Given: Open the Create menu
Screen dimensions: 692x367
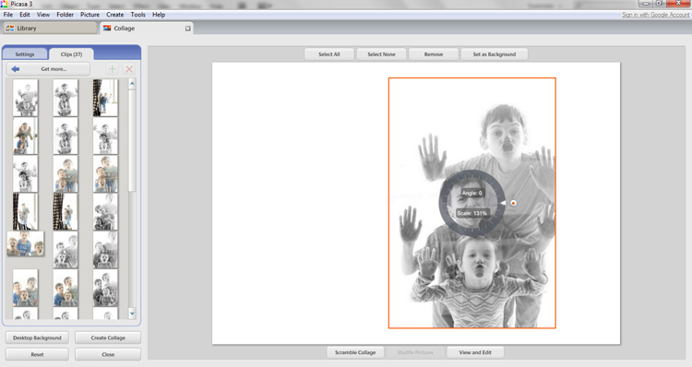Looking at the screenshot, I should pyautogui.click(x=114, y=15).
